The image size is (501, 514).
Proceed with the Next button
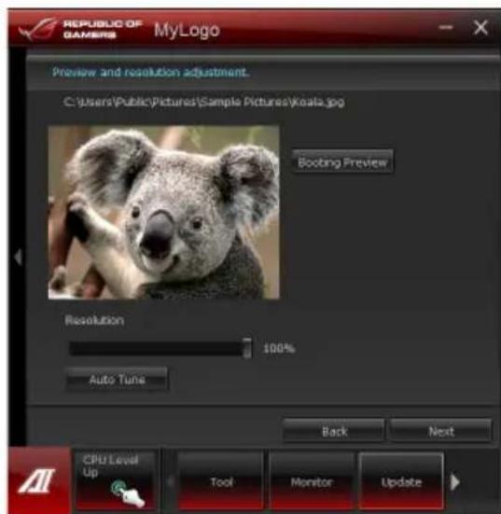coord(441,431)
